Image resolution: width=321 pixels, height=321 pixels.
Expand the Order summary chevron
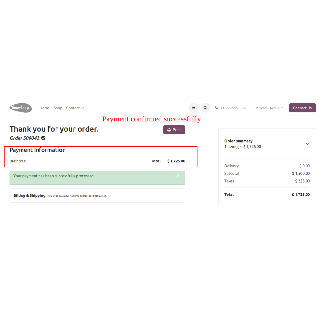tap(307, 144)
